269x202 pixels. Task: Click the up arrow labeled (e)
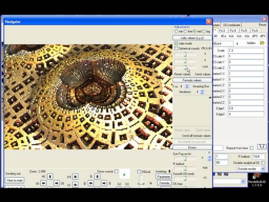pyautogui.click(x=50, y=176)
